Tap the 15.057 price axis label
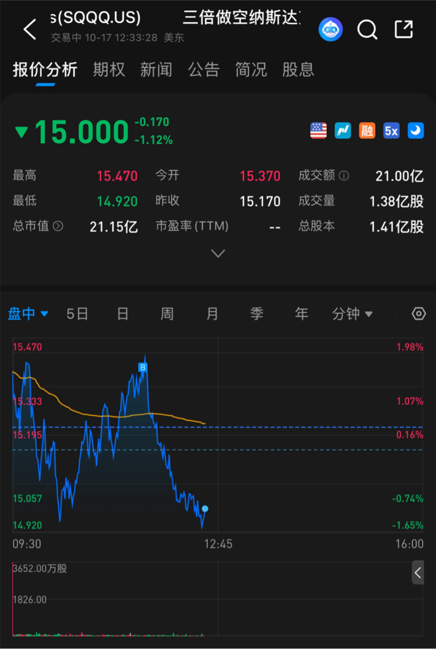This screenshot has width=436, height=649. click(x=27, y=498)
